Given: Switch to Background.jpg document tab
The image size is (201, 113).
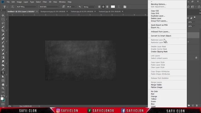Looking at the screenshot, I should 53,12.
